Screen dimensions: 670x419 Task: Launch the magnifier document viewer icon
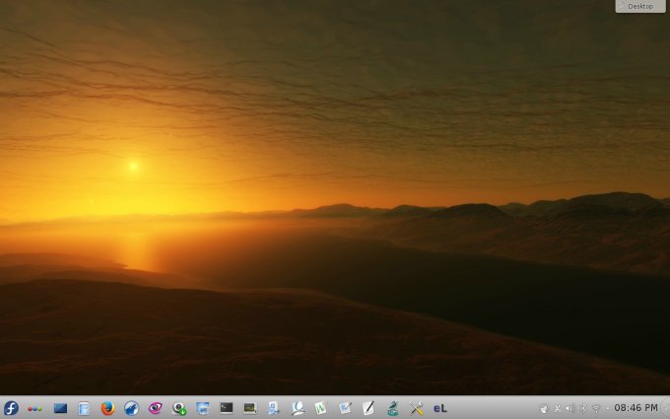(x=298, y=408)
